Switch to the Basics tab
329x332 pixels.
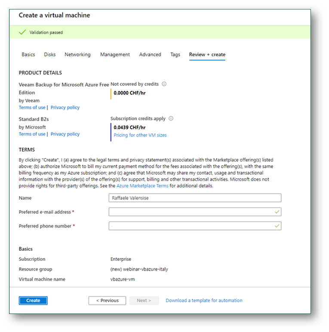coord(28,55)
